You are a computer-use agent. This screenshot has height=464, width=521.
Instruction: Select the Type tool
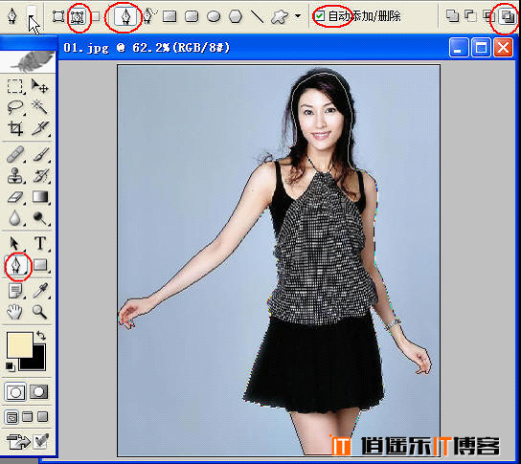click(40, 243)
